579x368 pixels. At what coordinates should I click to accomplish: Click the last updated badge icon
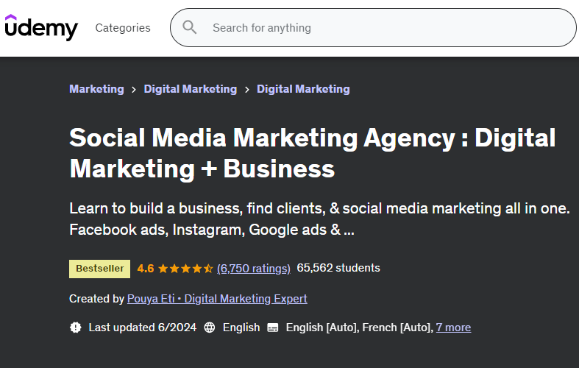[x=75, y=328]
